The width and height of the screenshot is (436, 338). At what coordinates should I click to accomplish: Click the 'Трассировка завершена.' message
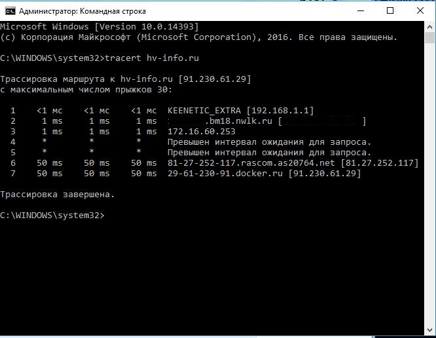click(x=57, y=194)
